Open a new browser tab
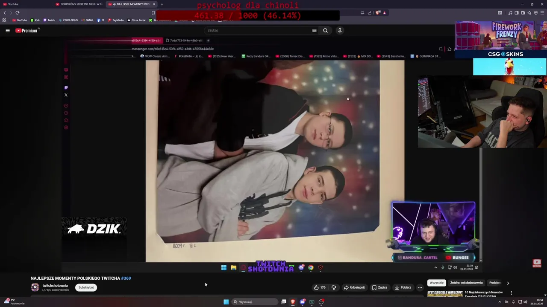The width and height of the screenshot is (547, 307). pos(162,4)
